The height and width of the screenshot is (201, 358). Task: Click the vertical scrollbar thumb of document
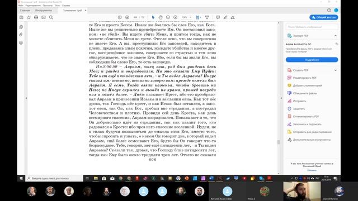click(x=279, y=142)
